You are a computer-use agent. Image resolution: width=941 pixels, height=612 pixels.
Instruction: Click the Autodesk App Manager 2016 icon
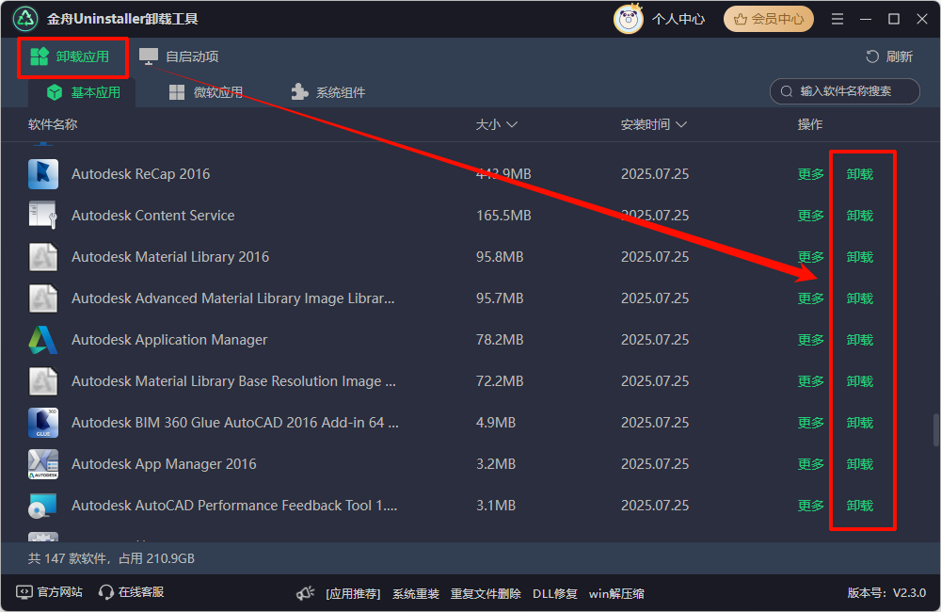click(x=43, y=464)
